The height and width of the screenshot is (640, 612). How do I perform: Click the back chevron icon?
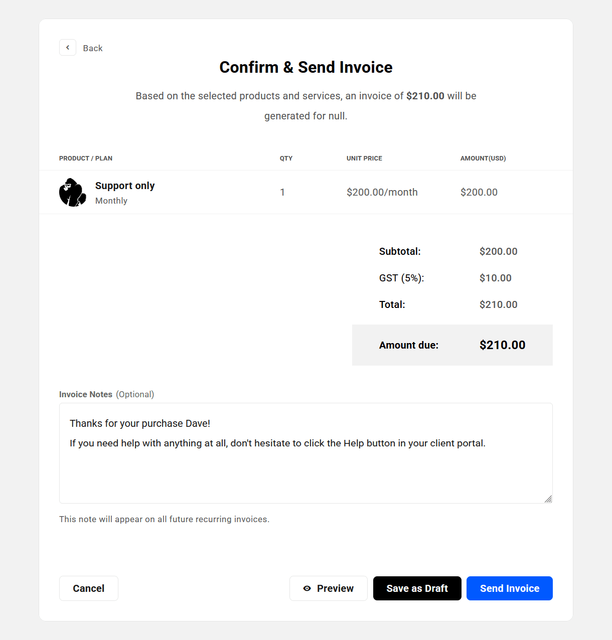[x=68, y=48]
